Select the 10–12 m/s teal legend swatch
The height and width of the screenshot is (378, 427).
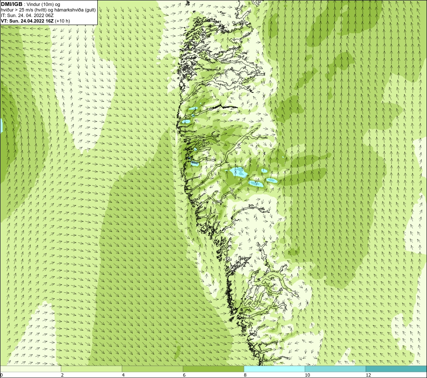336,369
